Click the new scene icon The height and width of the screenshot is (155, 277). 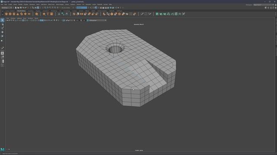point(16,8)
